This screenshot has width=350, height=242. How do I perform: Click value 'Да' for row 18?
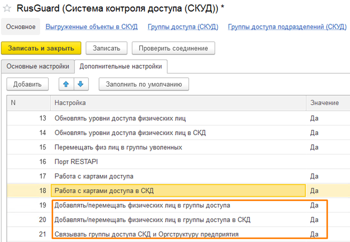pyautogui.click(x=314, y=191)
